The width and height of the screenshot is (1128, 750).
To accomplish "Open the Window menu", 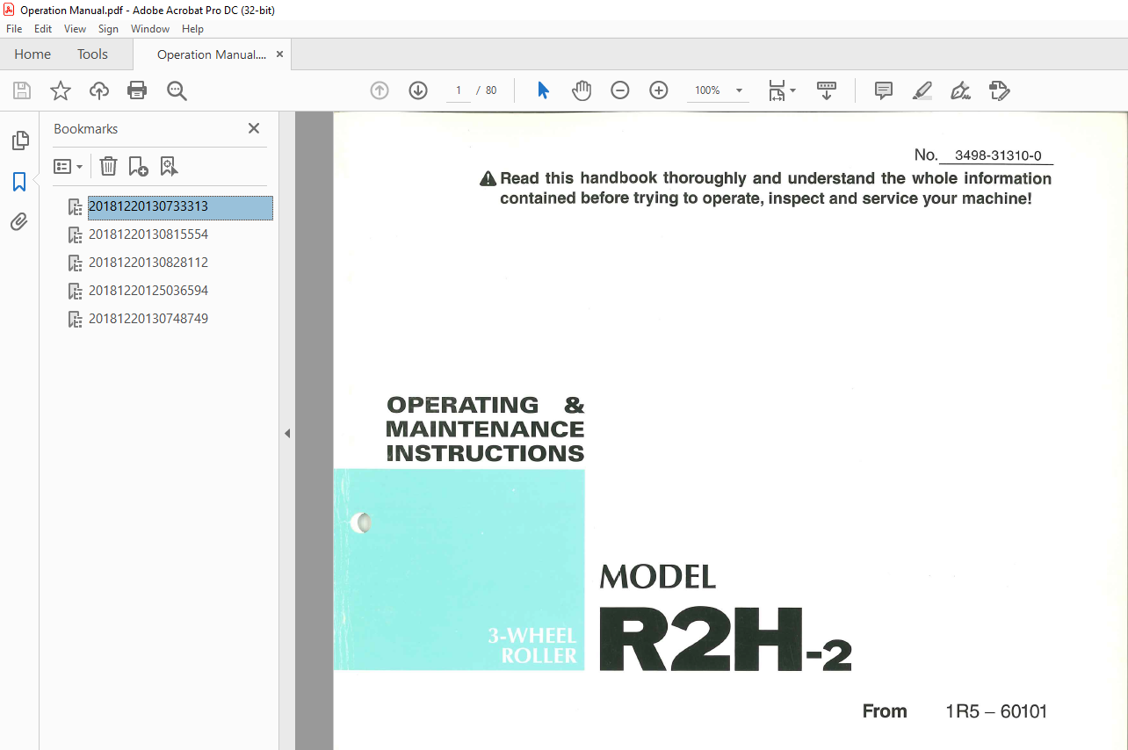I will pos(150,29).
